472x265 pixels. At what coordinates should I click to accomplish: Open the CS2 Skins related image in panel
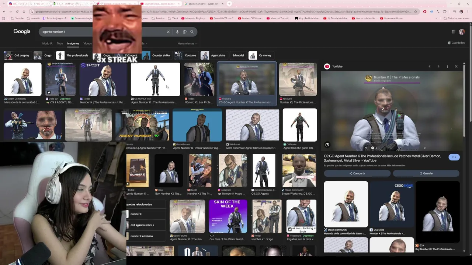pyautogui.click(x=391, y=204)
